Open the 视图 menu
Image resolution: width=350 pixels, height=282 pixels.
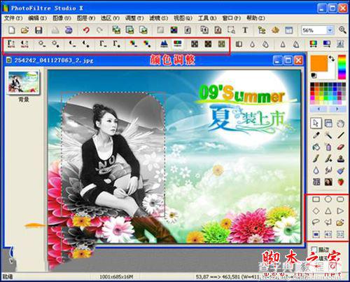coord(183,18)
